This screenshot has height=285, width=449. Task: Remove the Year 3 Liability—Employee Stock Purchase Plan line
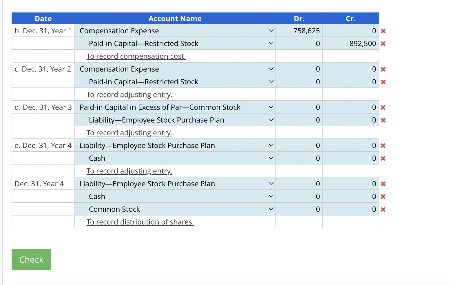click(383, 120)
